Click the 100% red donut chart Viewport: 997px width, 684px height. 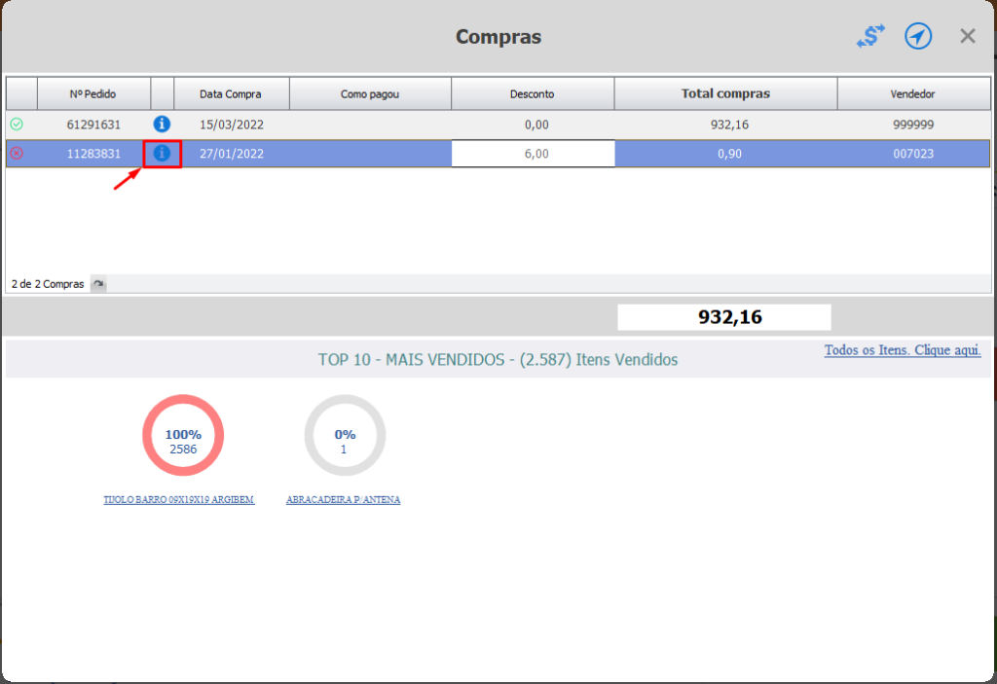pyautogui.click(x=183, y=436)
